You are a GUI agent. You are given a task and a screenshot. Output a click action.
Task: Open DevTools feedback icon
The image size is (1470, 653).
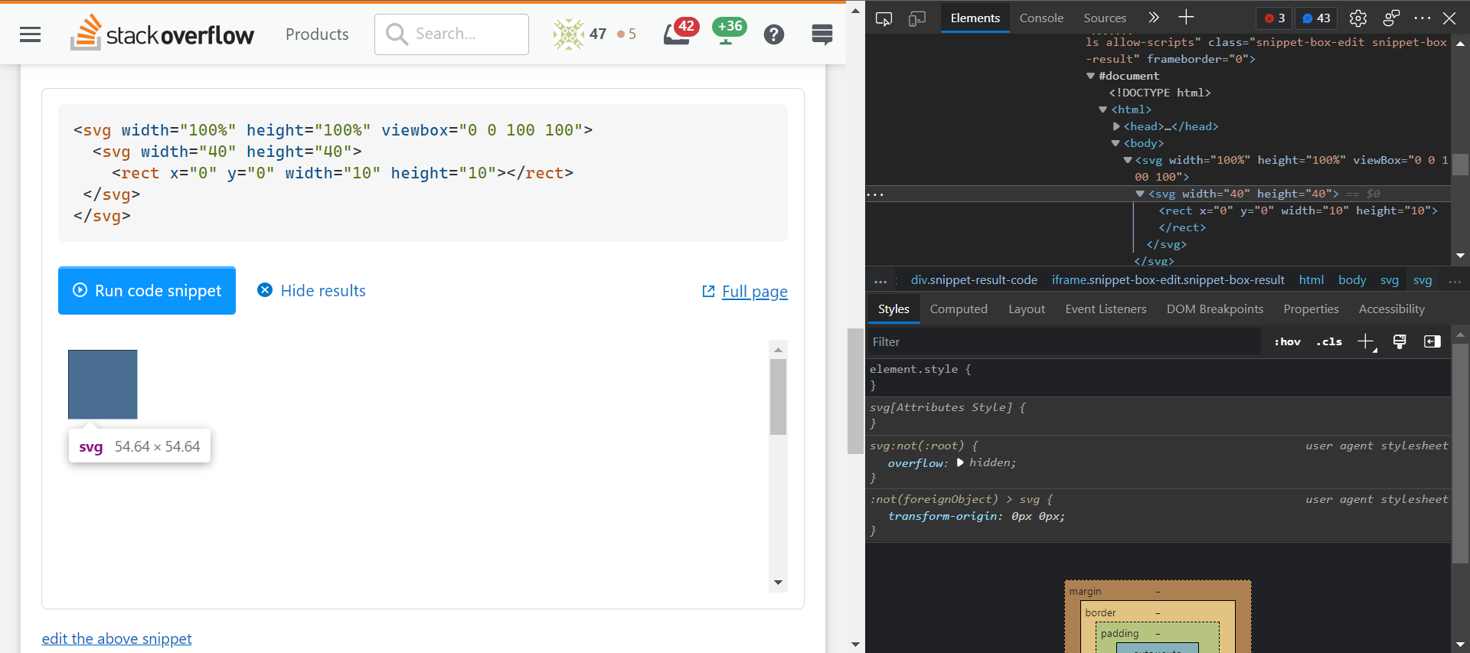1391,18
